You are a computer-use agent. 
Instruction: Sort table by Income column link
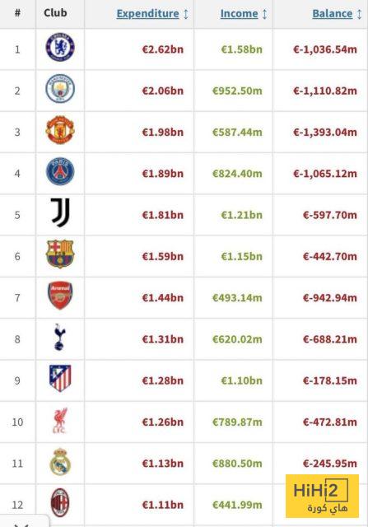[x=240, y=14]
